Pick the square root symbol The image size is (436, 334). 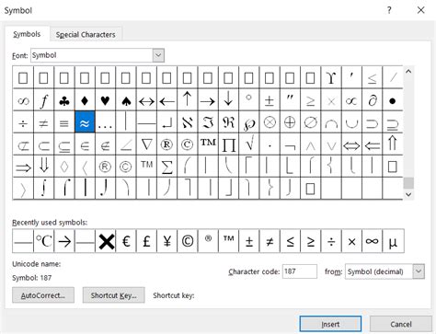point(249,144)
